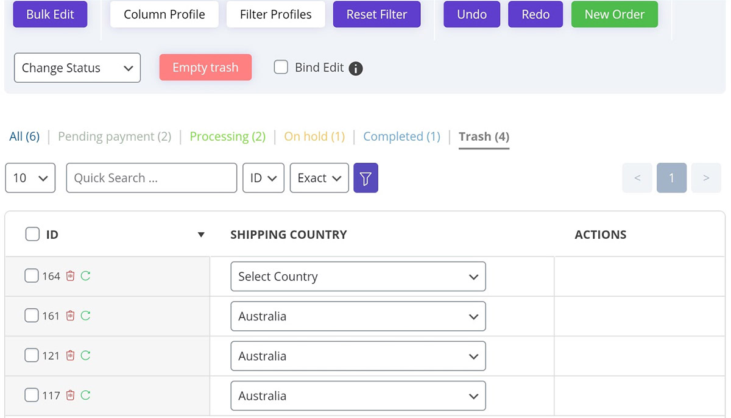Click order ID number 121
731x418 pixels.
(x=51, y=356)
